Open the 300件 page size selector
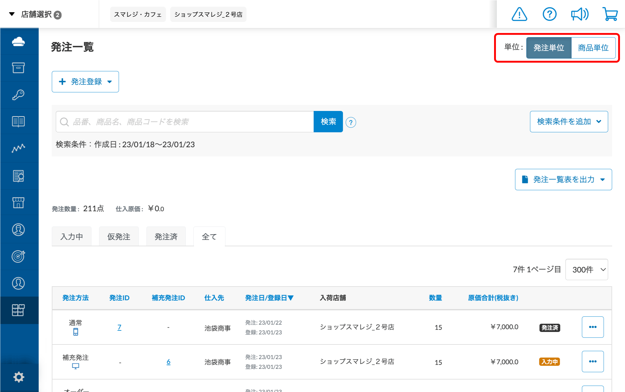This screenshot has height=392, width=625. pyautogui.click(x=587, y=269)
